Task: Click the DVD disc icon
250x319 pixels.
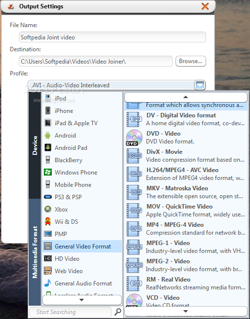Action: [x=134, y=138]
